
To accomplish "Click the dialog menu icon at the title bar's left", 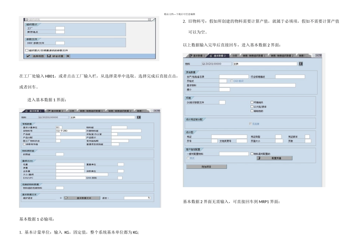I will (27, 19).
